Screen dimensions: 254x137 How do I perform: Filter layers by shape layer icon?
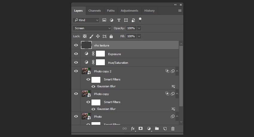coord(126,20)
